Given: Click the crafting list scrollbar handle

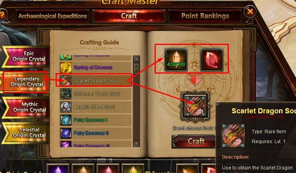Looking at the screenshot, I should click(x=136, y=68).
